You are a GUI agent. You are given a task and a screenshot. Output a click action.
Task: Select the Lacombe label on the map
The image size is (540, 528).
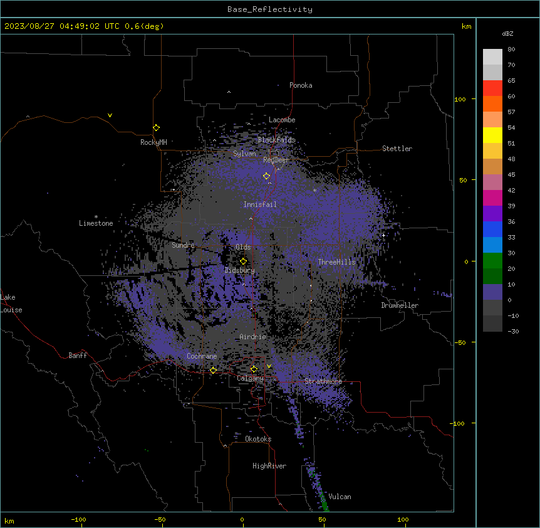click(282, 120)
